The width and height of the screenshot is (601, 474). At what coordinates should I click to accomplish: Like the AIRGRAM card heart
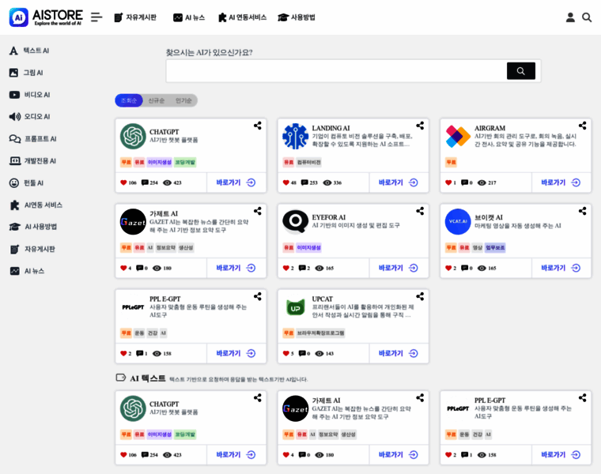448,182
